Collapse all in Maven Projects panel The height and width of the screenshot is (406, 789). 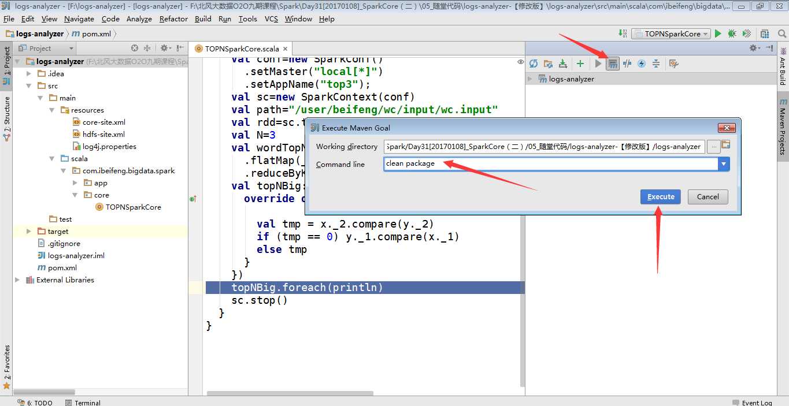point(656,64)
